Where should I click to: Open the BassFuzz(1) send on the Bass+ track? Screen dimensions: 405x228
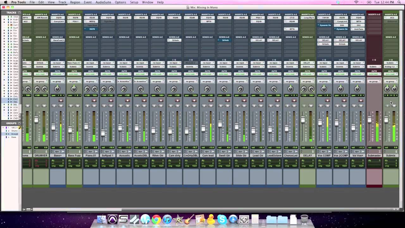click(58, 40)
